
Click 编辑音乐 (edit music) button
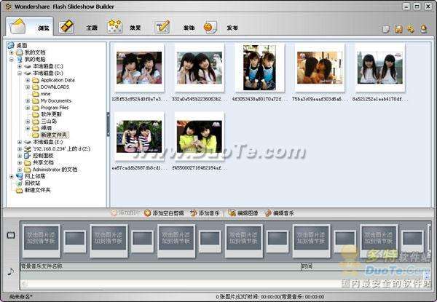279,213
